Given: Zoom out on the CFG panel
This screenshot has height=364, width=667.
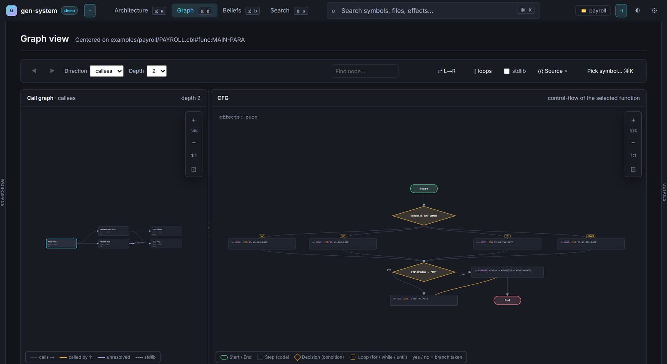Looking at the screenshot, I should [x=633, y=143].
